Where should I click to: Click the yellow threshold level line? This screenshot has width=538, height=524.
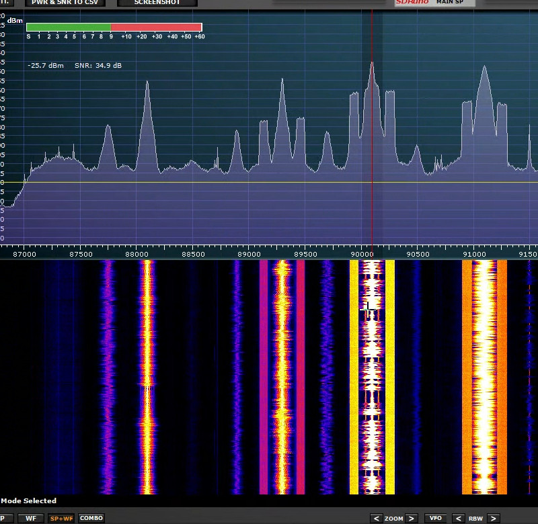(269, 182)
